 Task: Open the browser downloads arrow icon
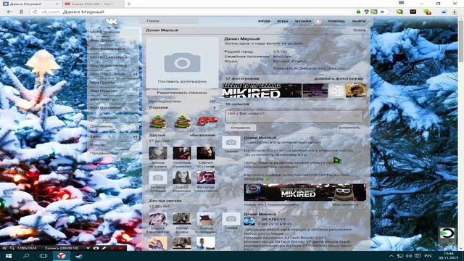click(455, 12)
